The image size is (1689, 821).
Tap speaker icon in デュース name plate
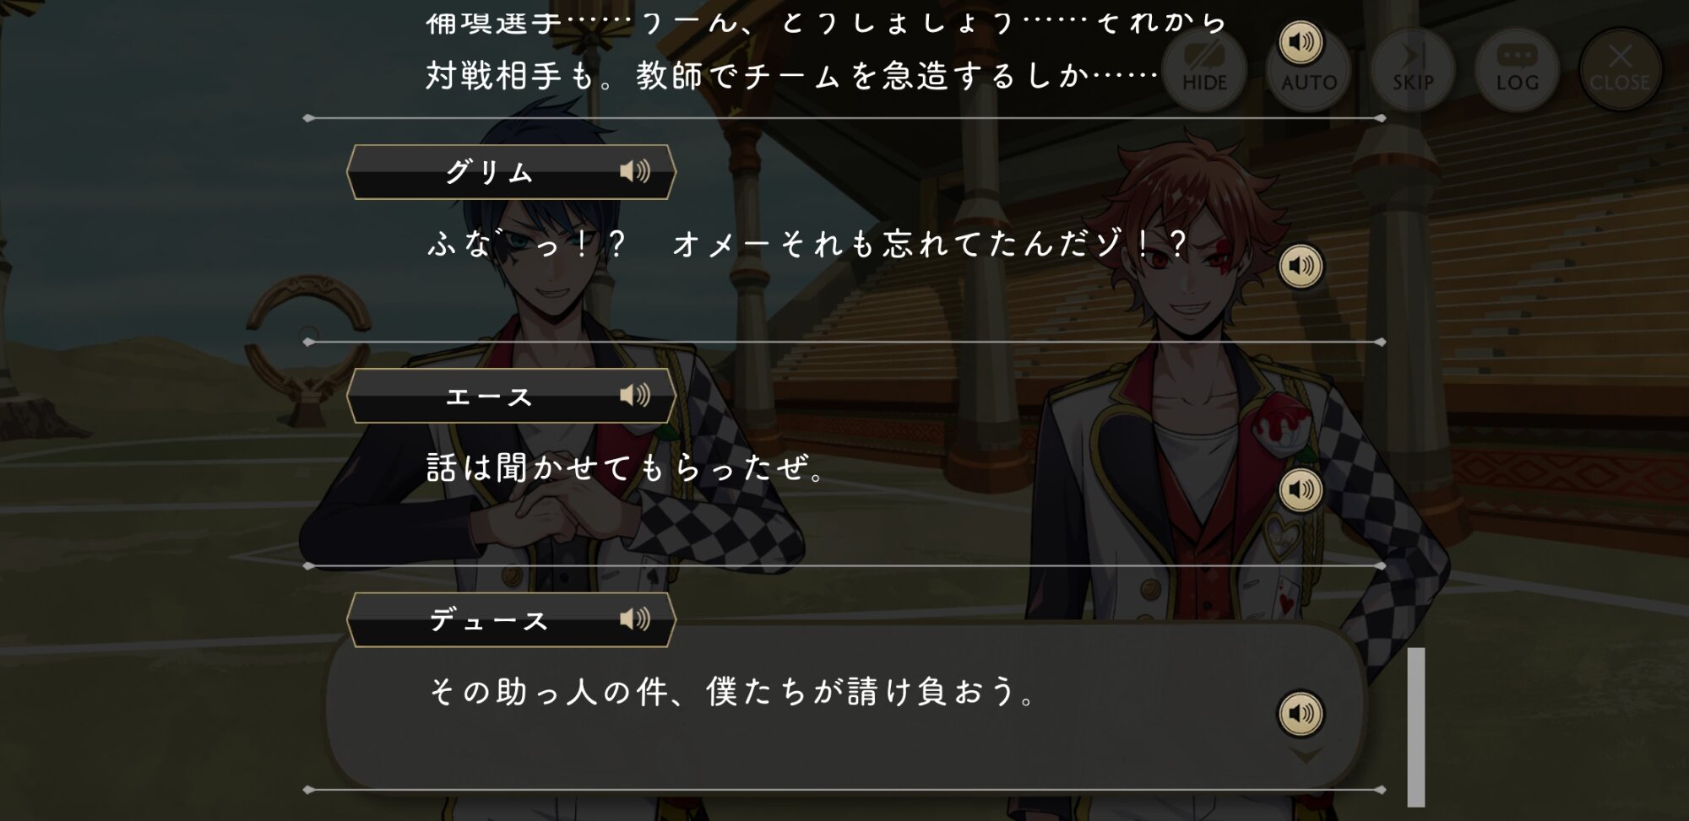coord(634,618)
